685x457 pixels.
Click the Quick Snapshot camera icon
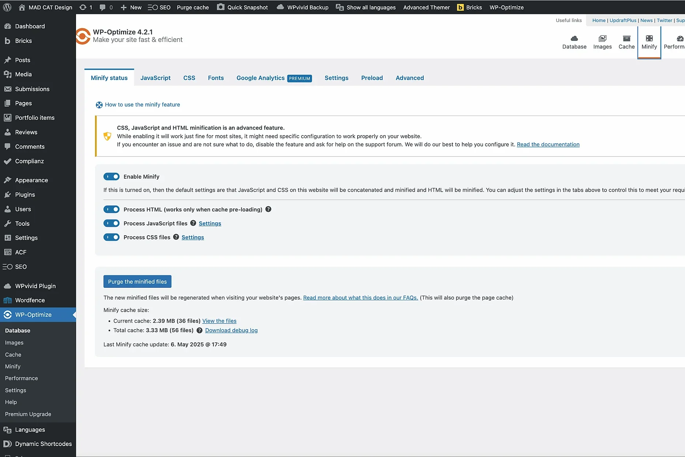pyautogui.click(x=221, y=7)
